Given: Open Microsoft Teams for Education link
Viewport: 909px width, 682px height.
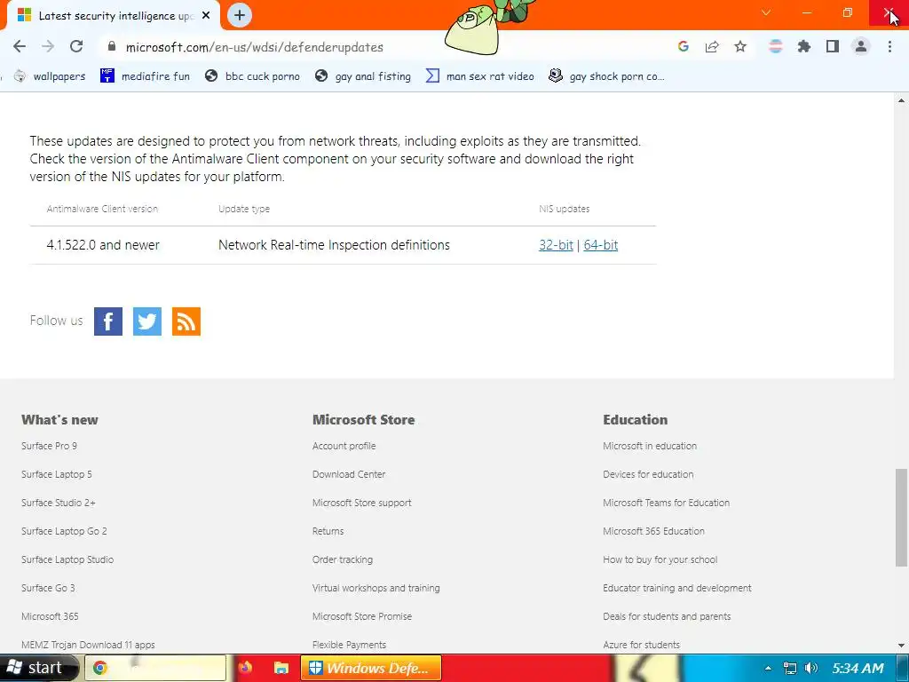Looking at the screenshot, I should 667,503.
